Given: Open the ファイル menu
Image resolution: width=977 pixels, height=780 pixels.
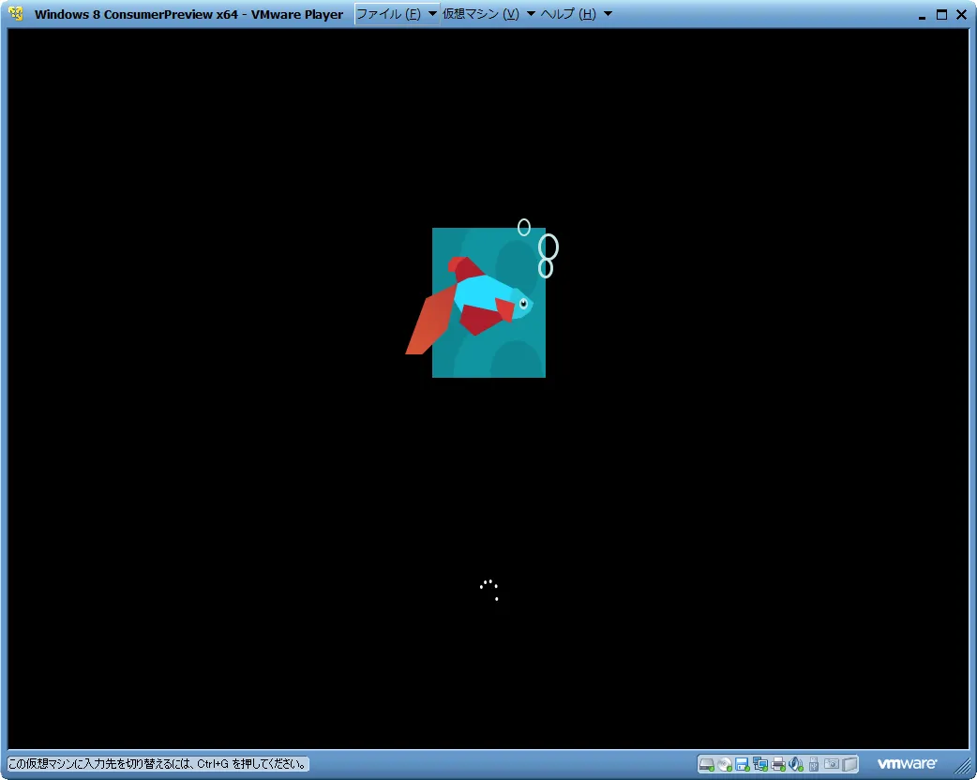Looking at the screenshot, I should click(386, 14).
